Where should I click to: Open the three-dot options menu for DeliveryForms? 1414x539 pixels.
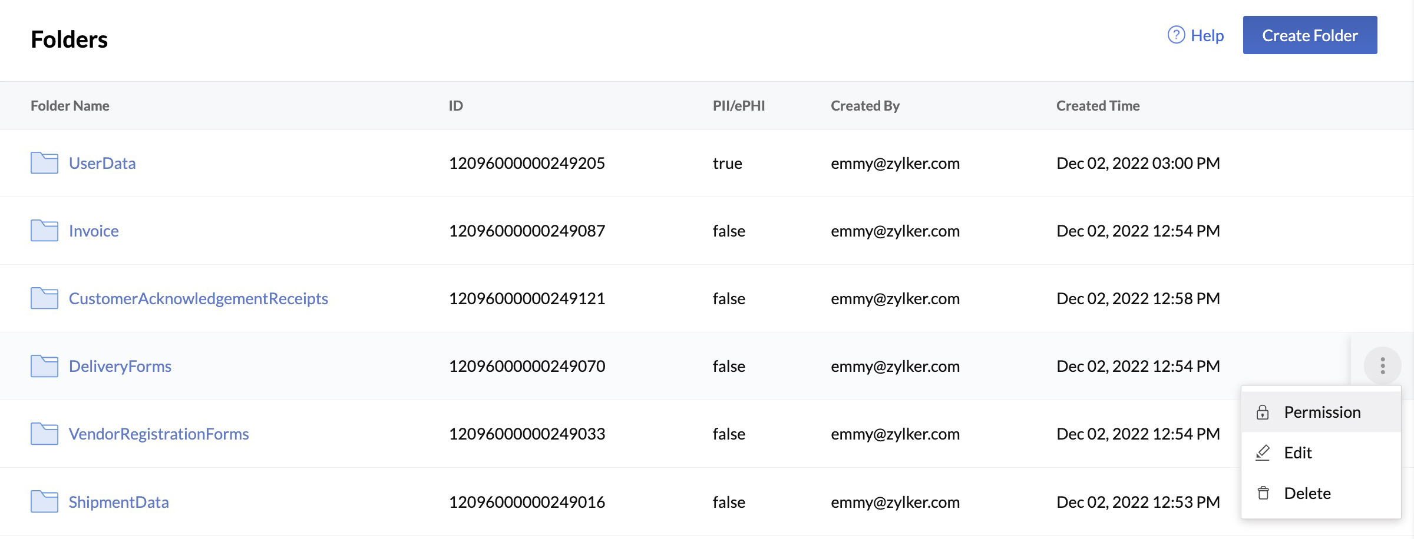coord(1382,365)
